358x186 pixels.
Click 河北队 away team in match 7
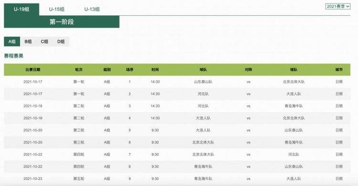click(294, 154)
